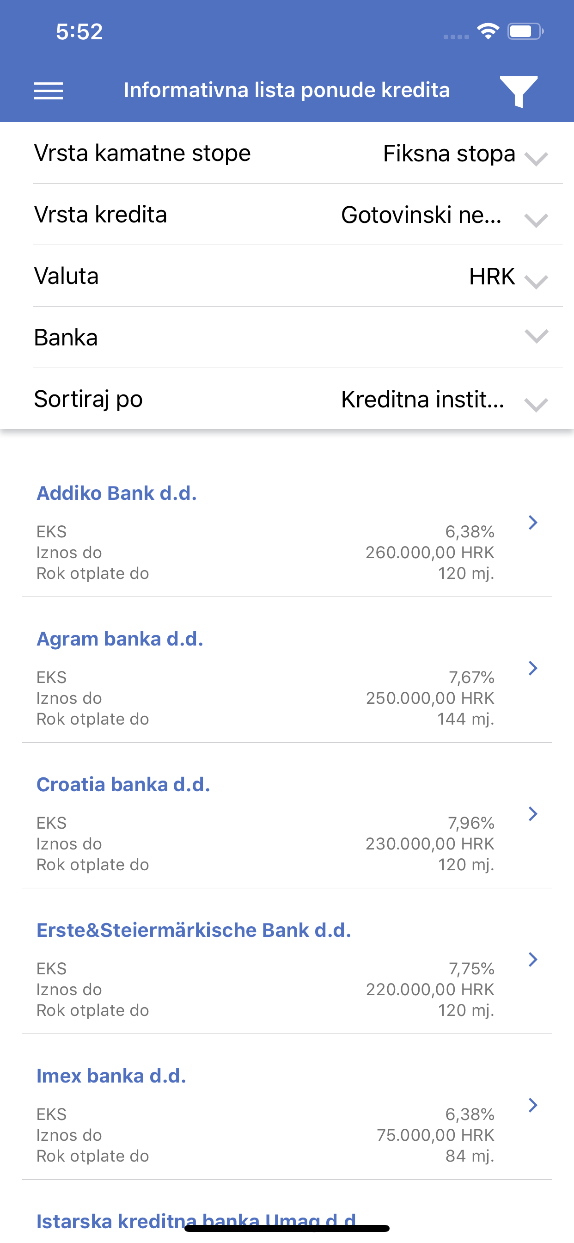Open the Sortiraj po dropdown
The height and width of the screenshot is (1243, 574).
point(536,404)
